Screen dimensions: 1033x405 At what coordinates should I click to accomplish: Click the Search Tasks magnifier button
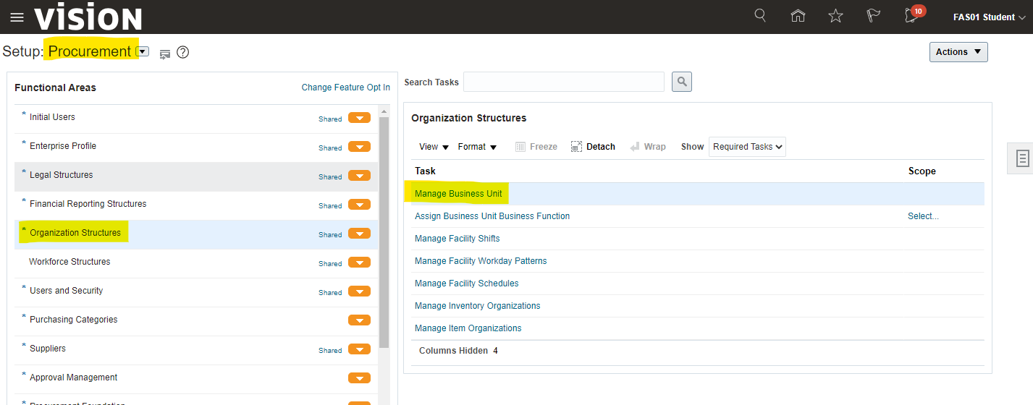click(x=681, y=82)
